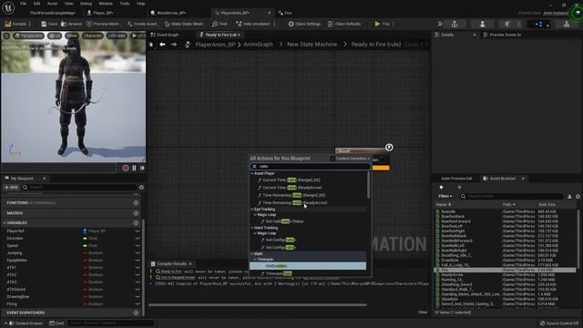Click the action menu search field
The width and height of the screenshot is (583, 328).
click(310, 166)
